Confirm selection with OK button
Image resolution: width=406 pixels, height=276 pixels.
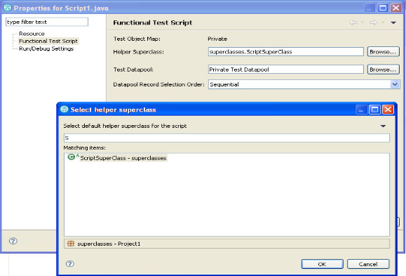pos(322,264)
